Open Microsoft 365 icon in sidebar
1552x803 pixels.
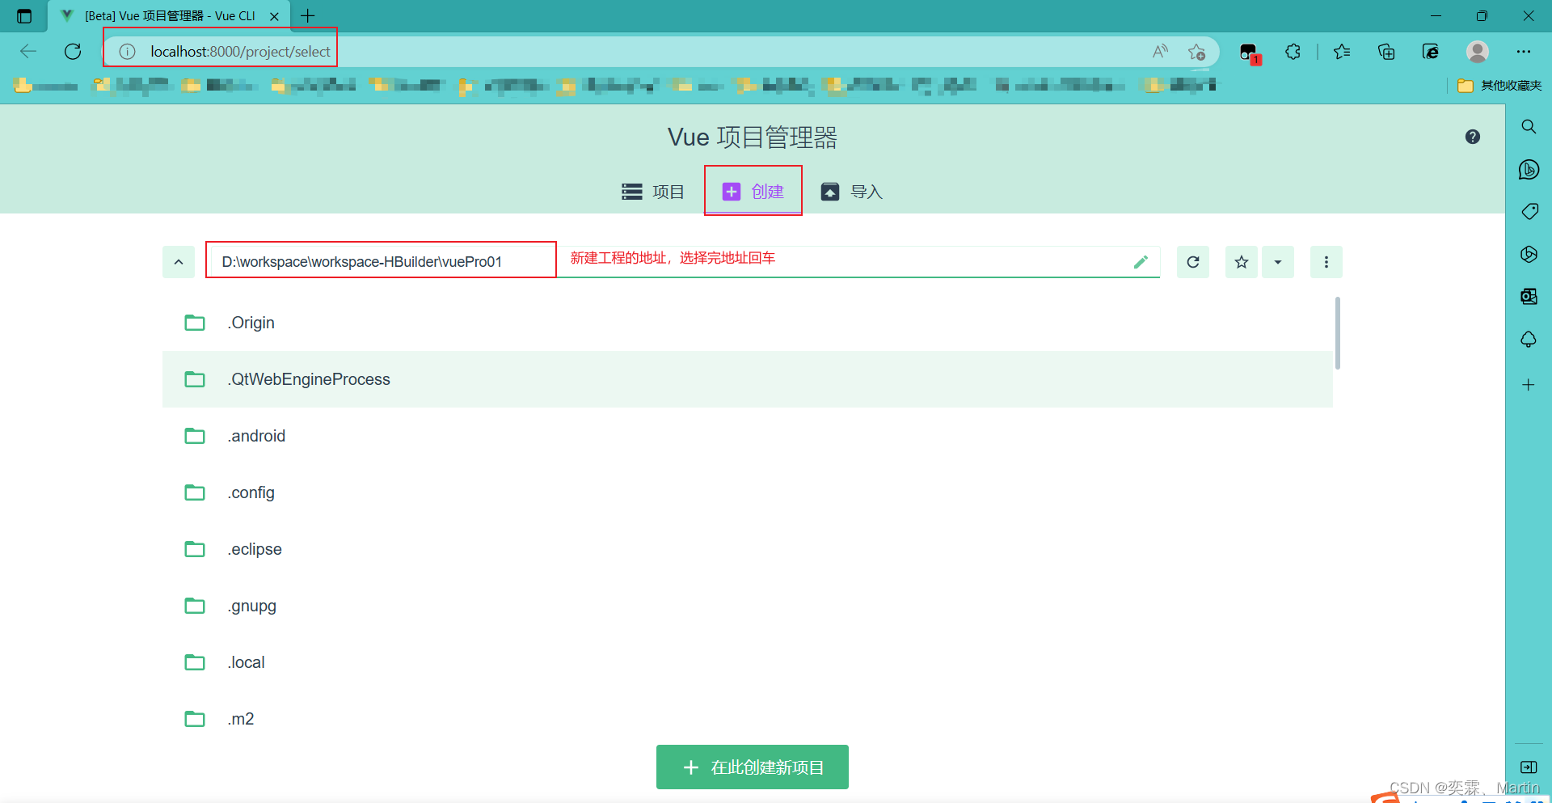[x=1529, y=255]
